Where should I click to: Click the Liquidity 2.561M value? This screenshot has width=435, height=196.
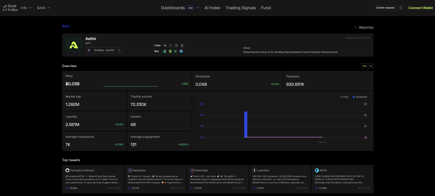pyautogui.click(x=72, y=125)
